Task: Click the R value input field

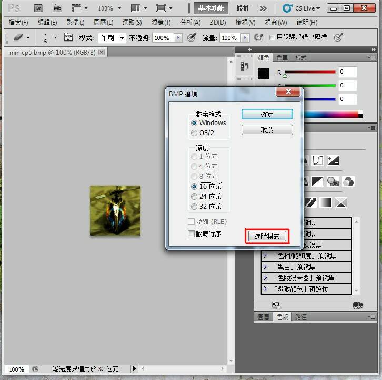Action: (347, 72)
